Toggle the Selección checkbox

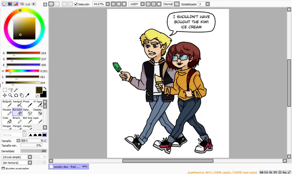click(76, 4)
